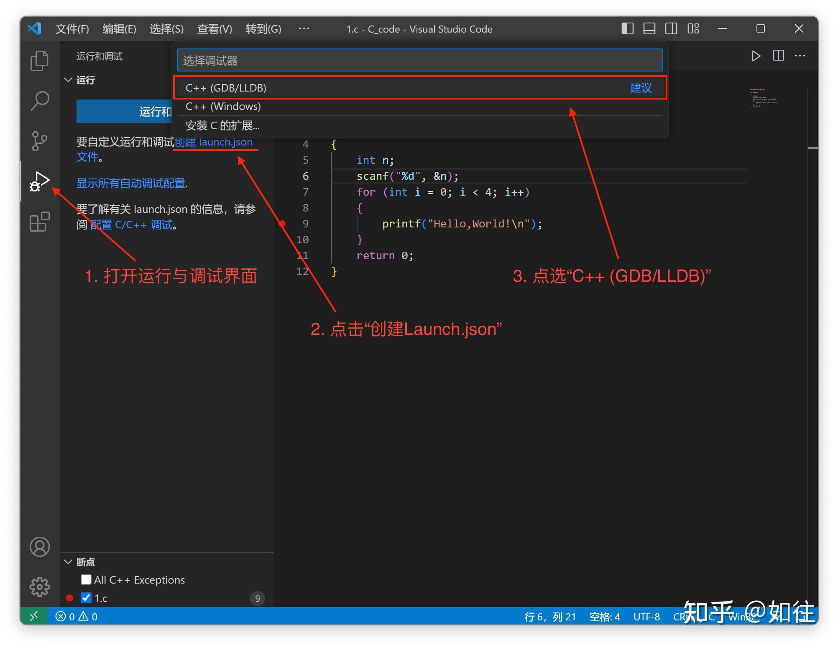
Task: Click the Split Editor icon
Action: click(778, 56)
